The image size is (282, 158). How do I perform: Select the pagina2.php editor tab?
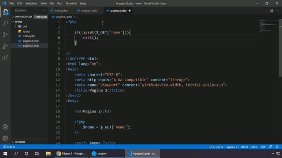point(118,11)
